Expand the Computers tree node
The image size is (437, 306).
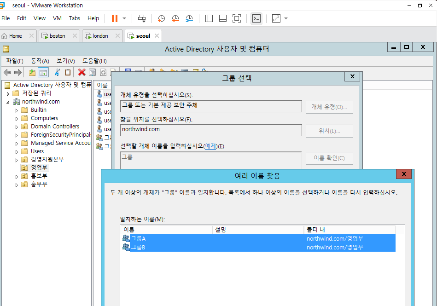point(17,119)
